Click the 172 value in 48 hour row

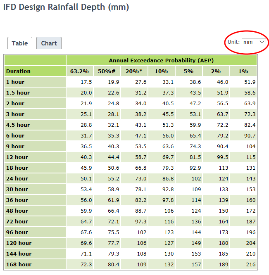pos(251,211)
